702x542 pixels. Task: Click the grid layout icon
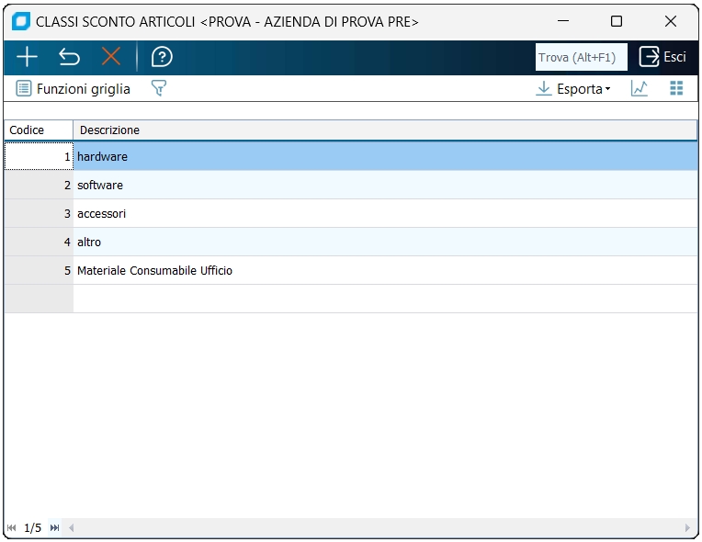pos(677,88)
